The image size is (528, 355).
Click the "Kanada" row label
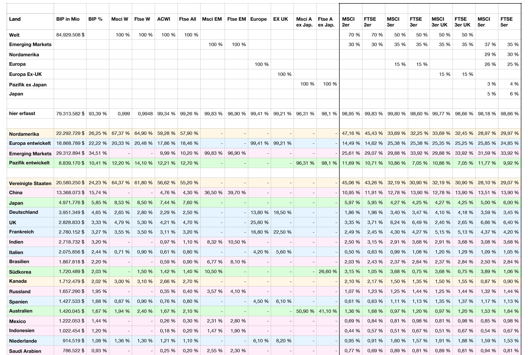click(18, 281)
